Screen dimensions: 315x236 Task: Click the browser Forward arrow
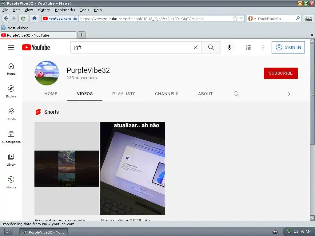point(14,19)
